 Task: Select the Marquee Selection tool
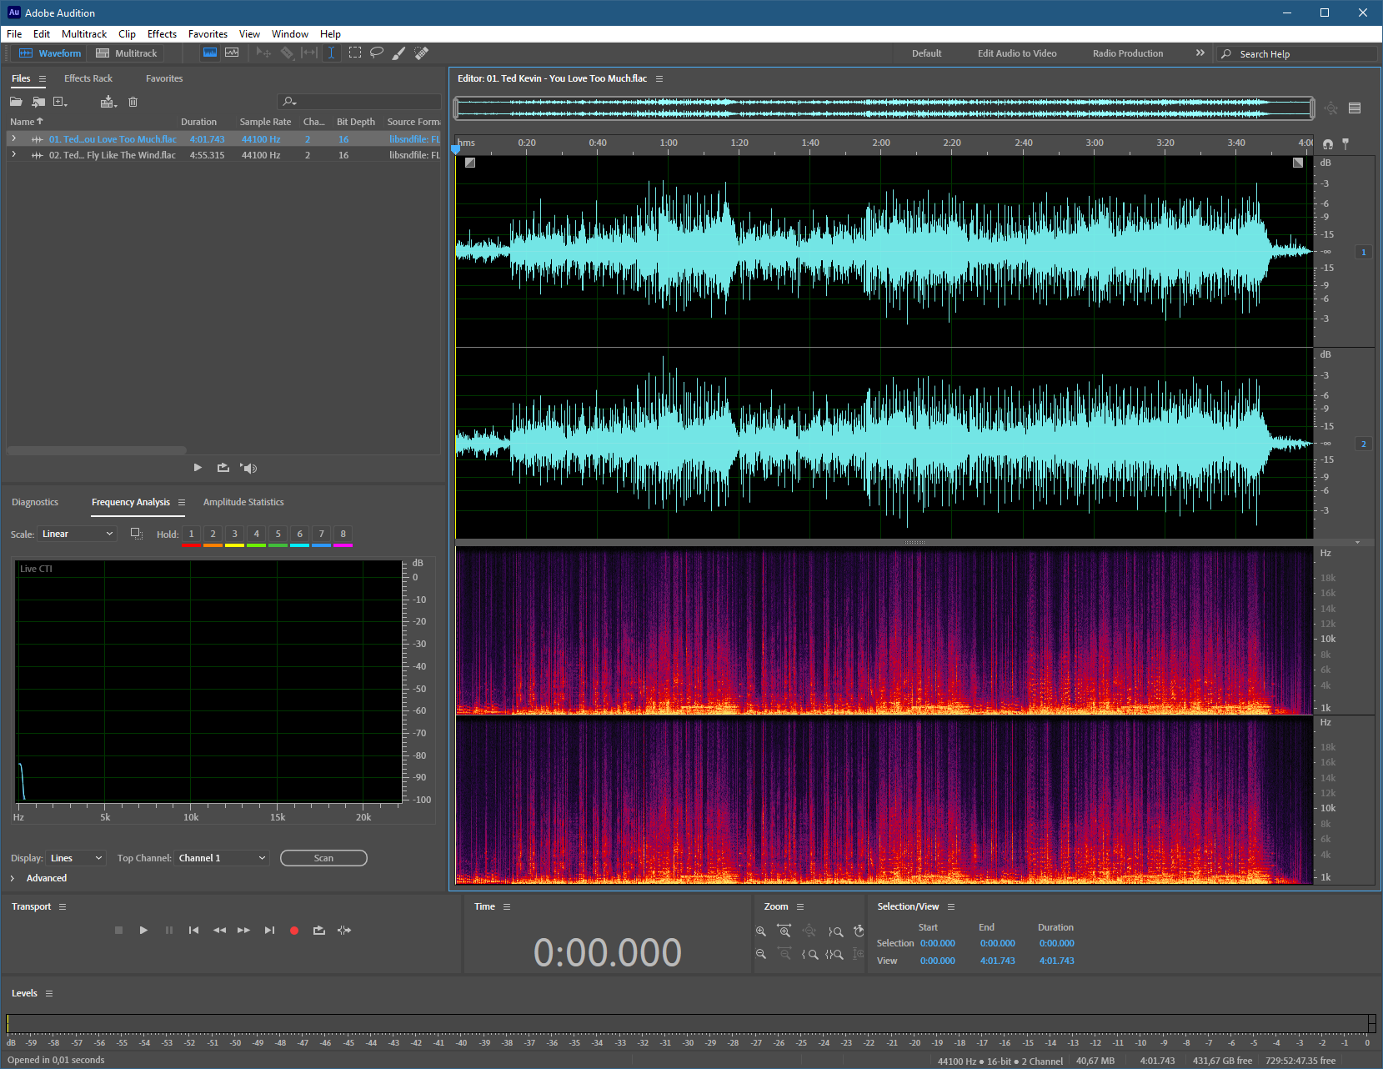[x=355, y=53]
